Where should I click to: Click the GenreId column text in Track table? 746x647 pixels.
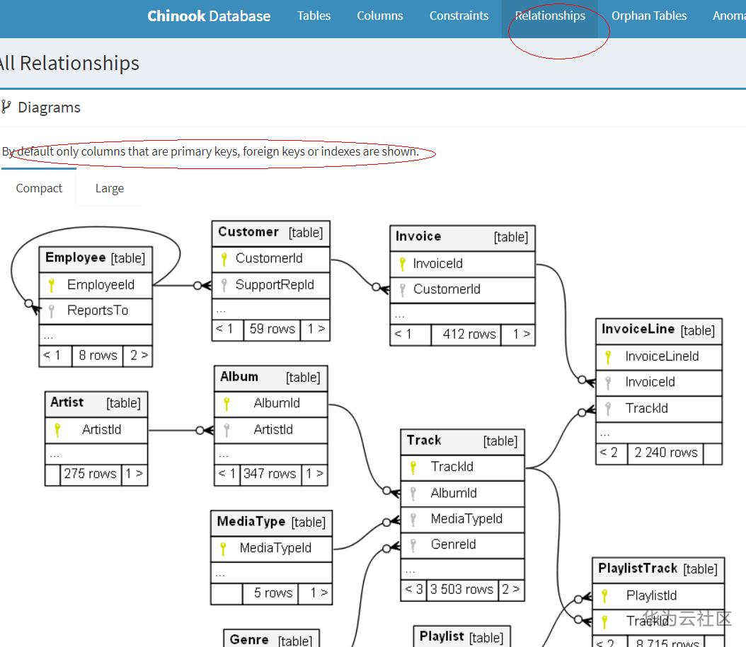[x=453, y=544]
